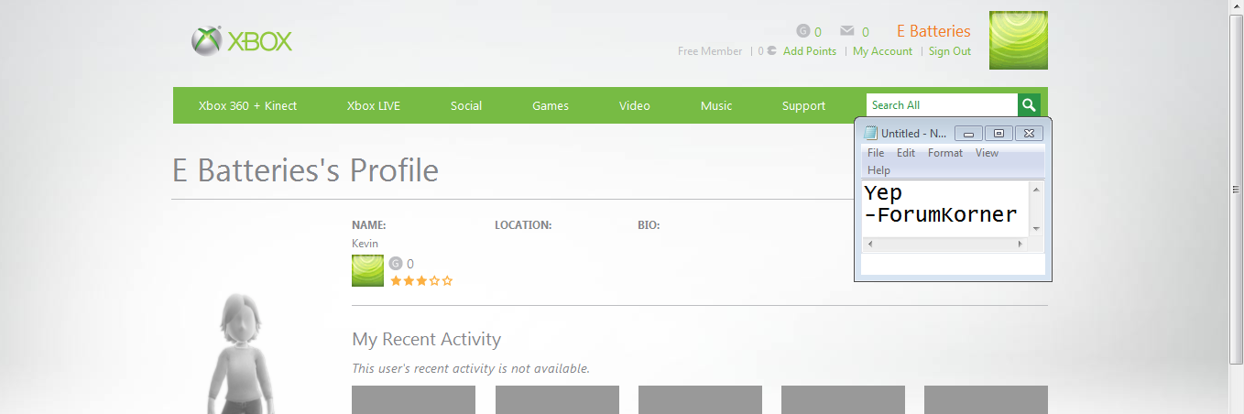Screen dimensions: 1244x414
Task: Click the browser page vertical scrollbar thumb
Action: pyautogui.click(x=1237, y=190)
